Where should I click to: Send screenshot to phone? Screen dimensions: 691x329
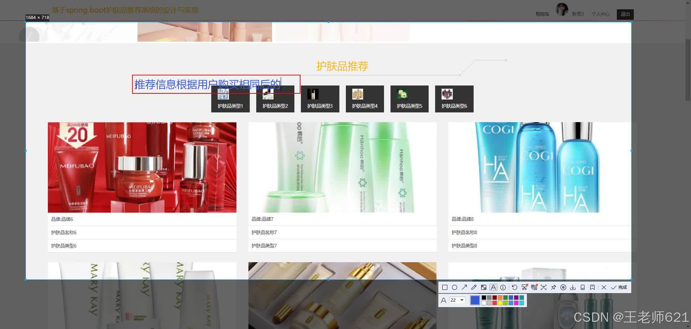583,287
